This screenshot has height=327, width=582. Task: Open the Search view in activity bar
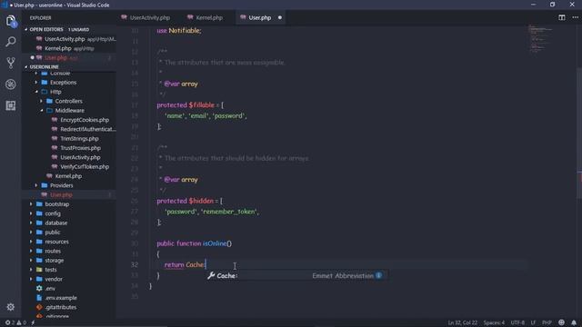(x=11, y=42)
